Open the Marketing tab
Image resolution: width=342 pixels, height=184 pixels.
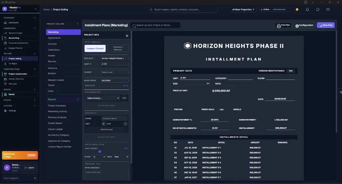63,32
